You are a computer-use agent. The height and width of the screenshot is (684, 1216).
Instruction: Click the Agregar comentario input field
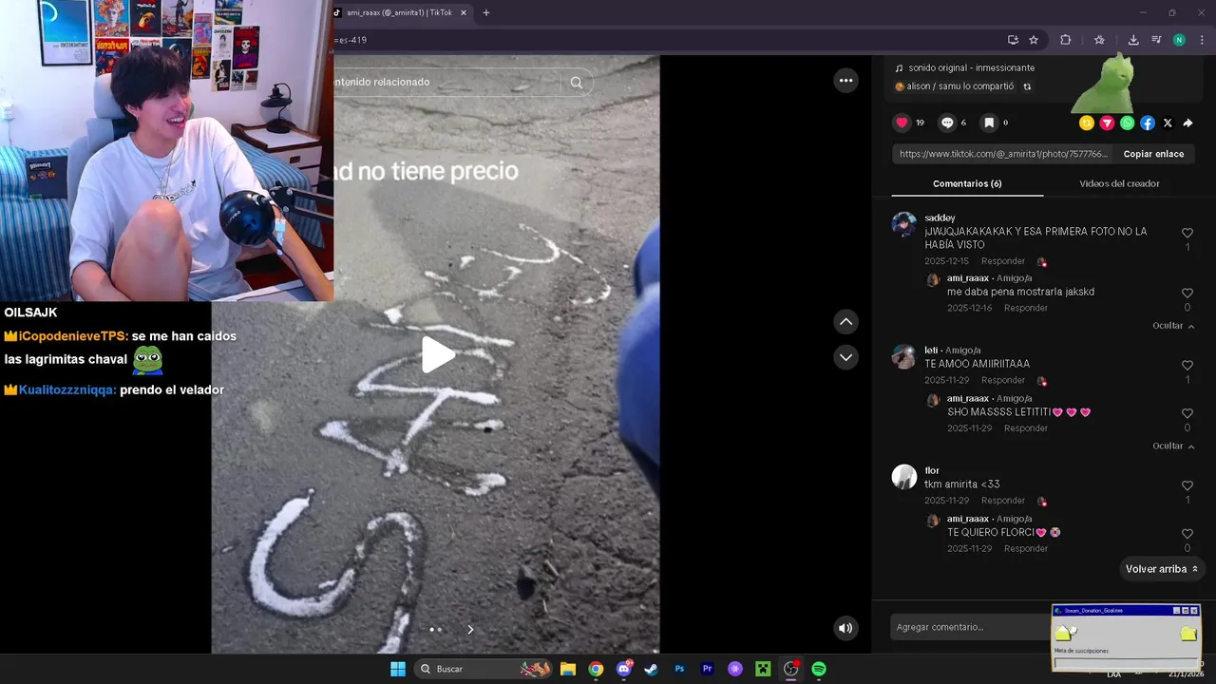[969, 627]
